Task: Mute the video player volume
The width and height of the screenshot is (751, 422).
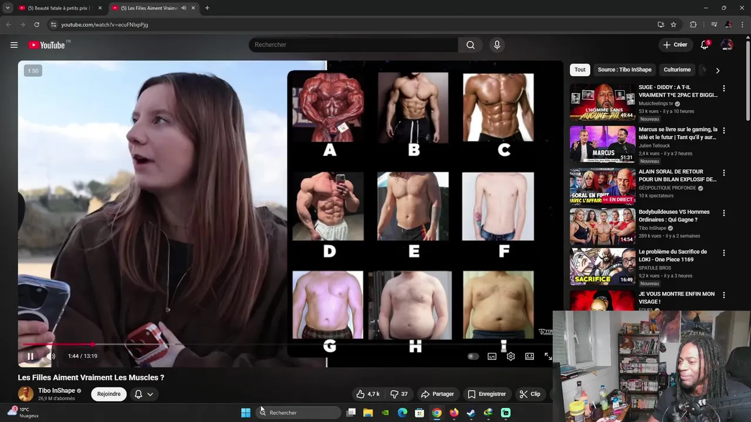Action: [51, 356]
